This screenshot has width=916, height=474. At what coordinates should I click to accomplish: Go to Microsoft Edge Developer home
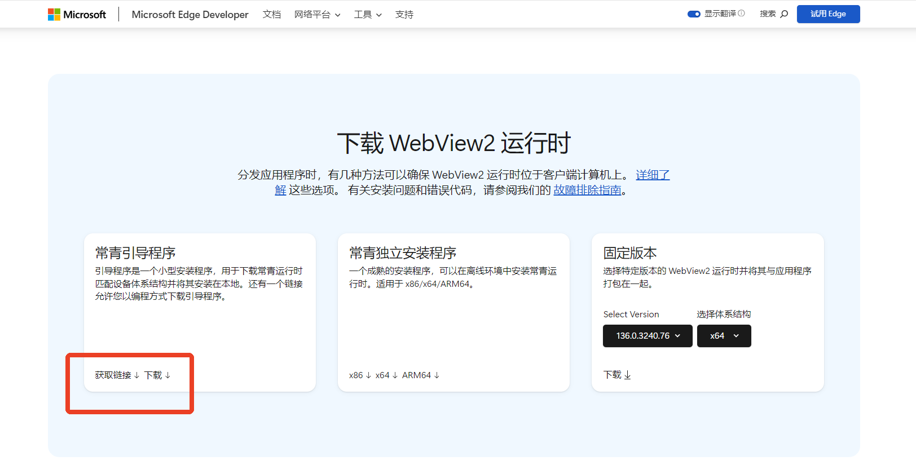pos(190,15)
